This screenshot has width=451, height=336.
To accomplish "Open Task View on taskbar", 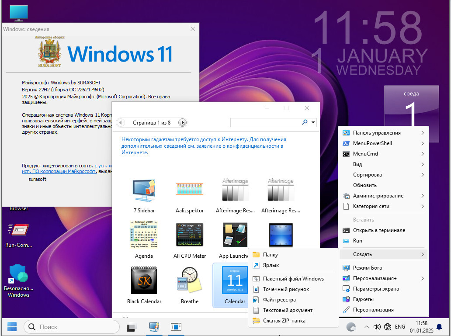I will pos(132,327).
